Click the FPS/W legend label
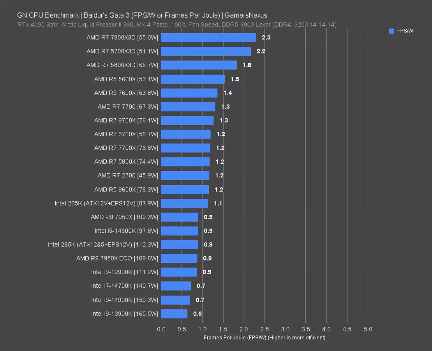432x351 pixels. click(405, 31)
